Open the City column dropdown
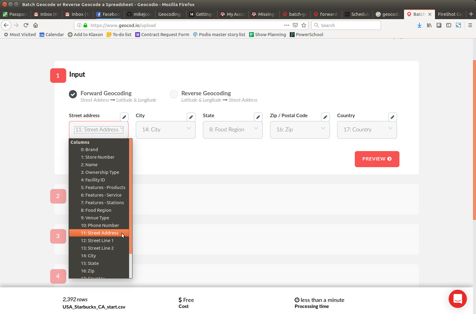Viewport: 476px width, 314px height. click(166, 130)
